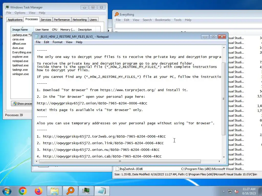The width and height of the screenshot is (262, 196).
Task: Open Everything Help menu
Action: tap(188, 20)
